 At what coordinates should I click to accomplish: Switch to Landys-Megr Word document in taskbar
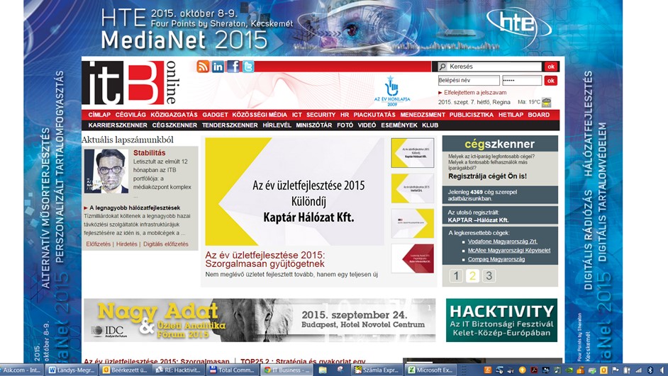coord(72,370)
